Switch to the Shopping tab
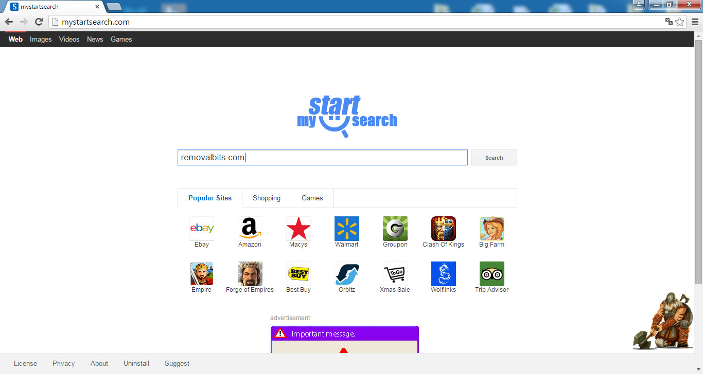Image resolution: width=703 pixels, height=374 pixels. [267, 198]
